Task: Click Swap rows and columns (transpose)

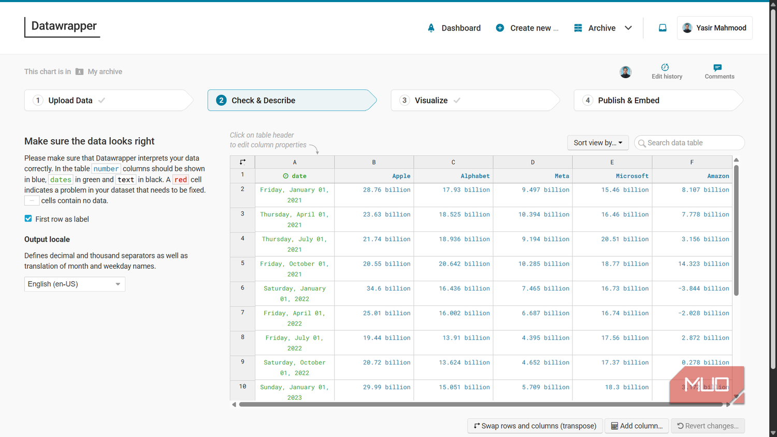Action: pyautogui.click(x=535, y=426)
